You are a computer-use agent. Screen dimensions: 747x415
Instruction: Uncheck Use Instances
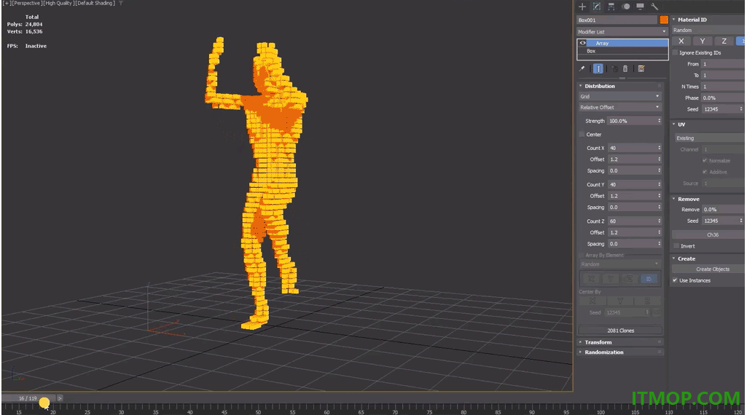675,280
